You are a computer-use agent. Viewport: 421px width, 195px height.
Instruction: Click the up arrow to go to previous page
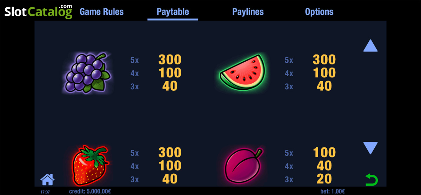[x=370, y=46]
